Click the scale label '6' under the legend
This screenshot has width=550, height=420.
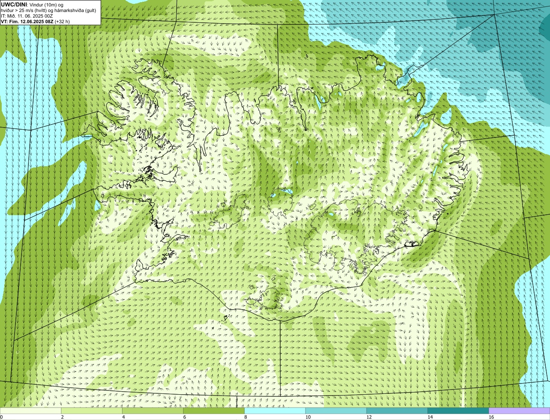point(184,417)
